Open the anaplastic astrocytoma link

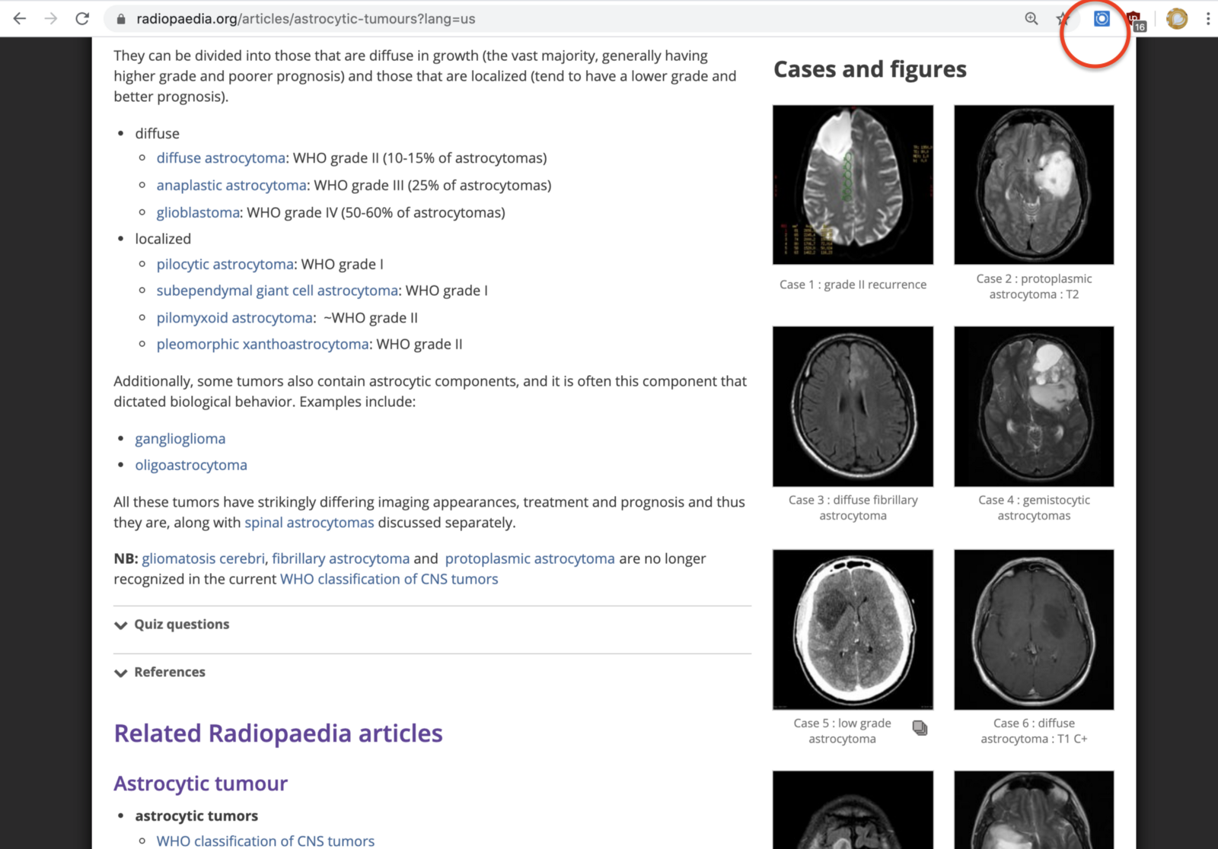tap(231, 186)
